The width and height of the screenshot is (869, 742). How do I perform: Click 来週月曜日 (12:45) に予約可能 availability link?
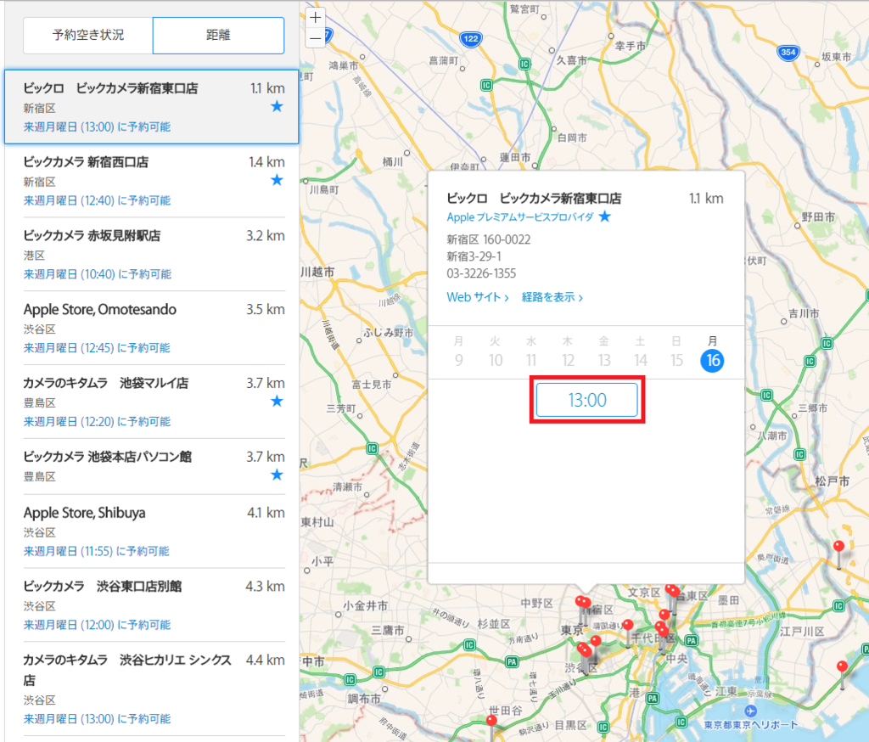pyautogui.click(x=97, y=348)
